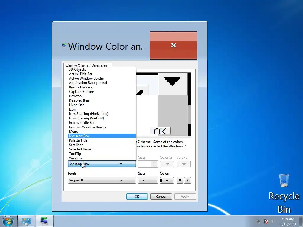Click the item Size spinner up arrow
Image resolution: width=303 pixels, height=227 pixels.
pos(154,163)
